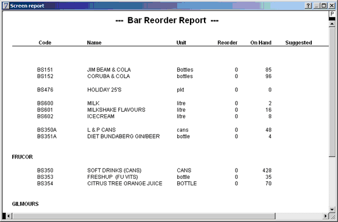Select code BS151

coord(45,69)
